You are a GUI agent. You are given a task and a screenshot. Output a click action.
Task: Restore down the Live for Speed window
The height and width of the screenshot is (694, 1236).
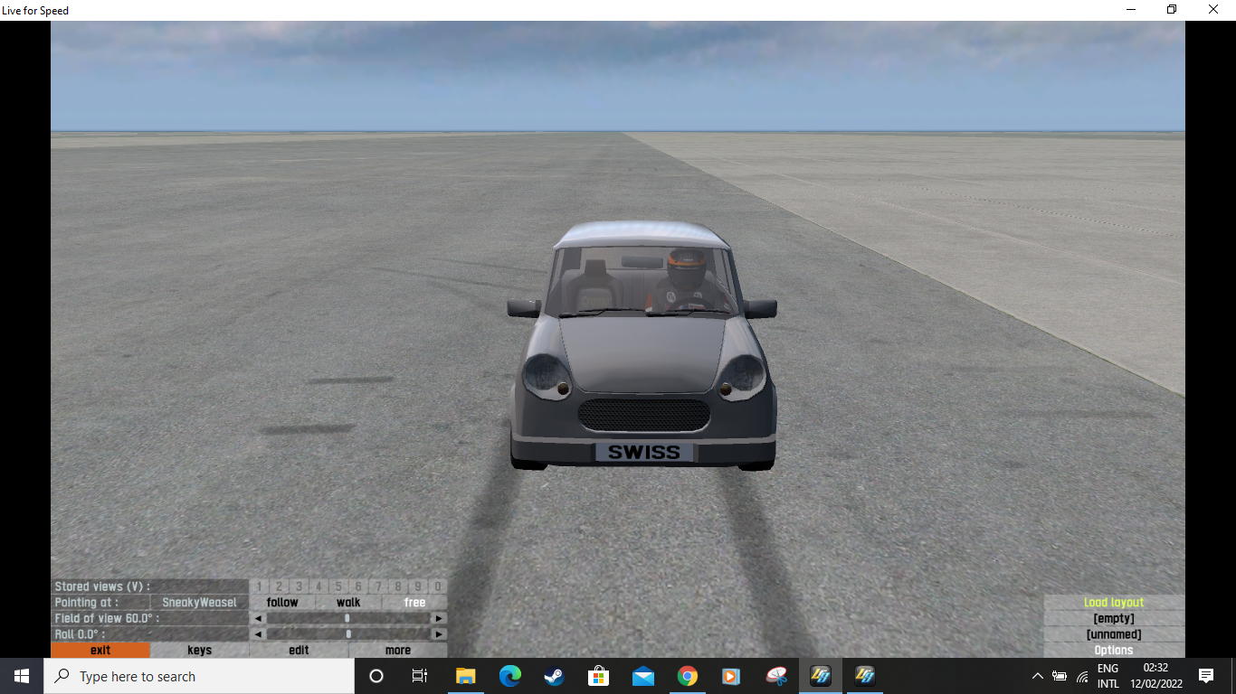pos(1172,10)
